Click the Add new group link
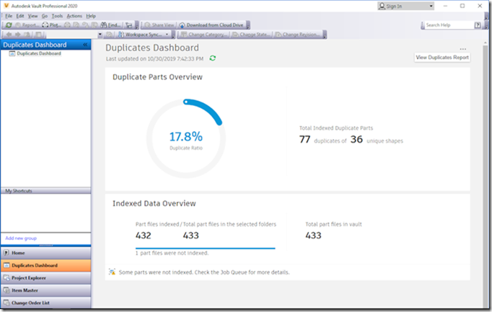 [x=21, y=239]
